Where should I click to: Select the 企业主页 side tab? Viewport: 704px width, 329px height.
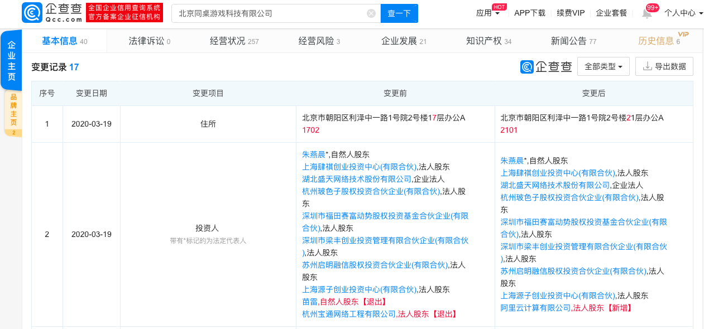coord(11,61)
